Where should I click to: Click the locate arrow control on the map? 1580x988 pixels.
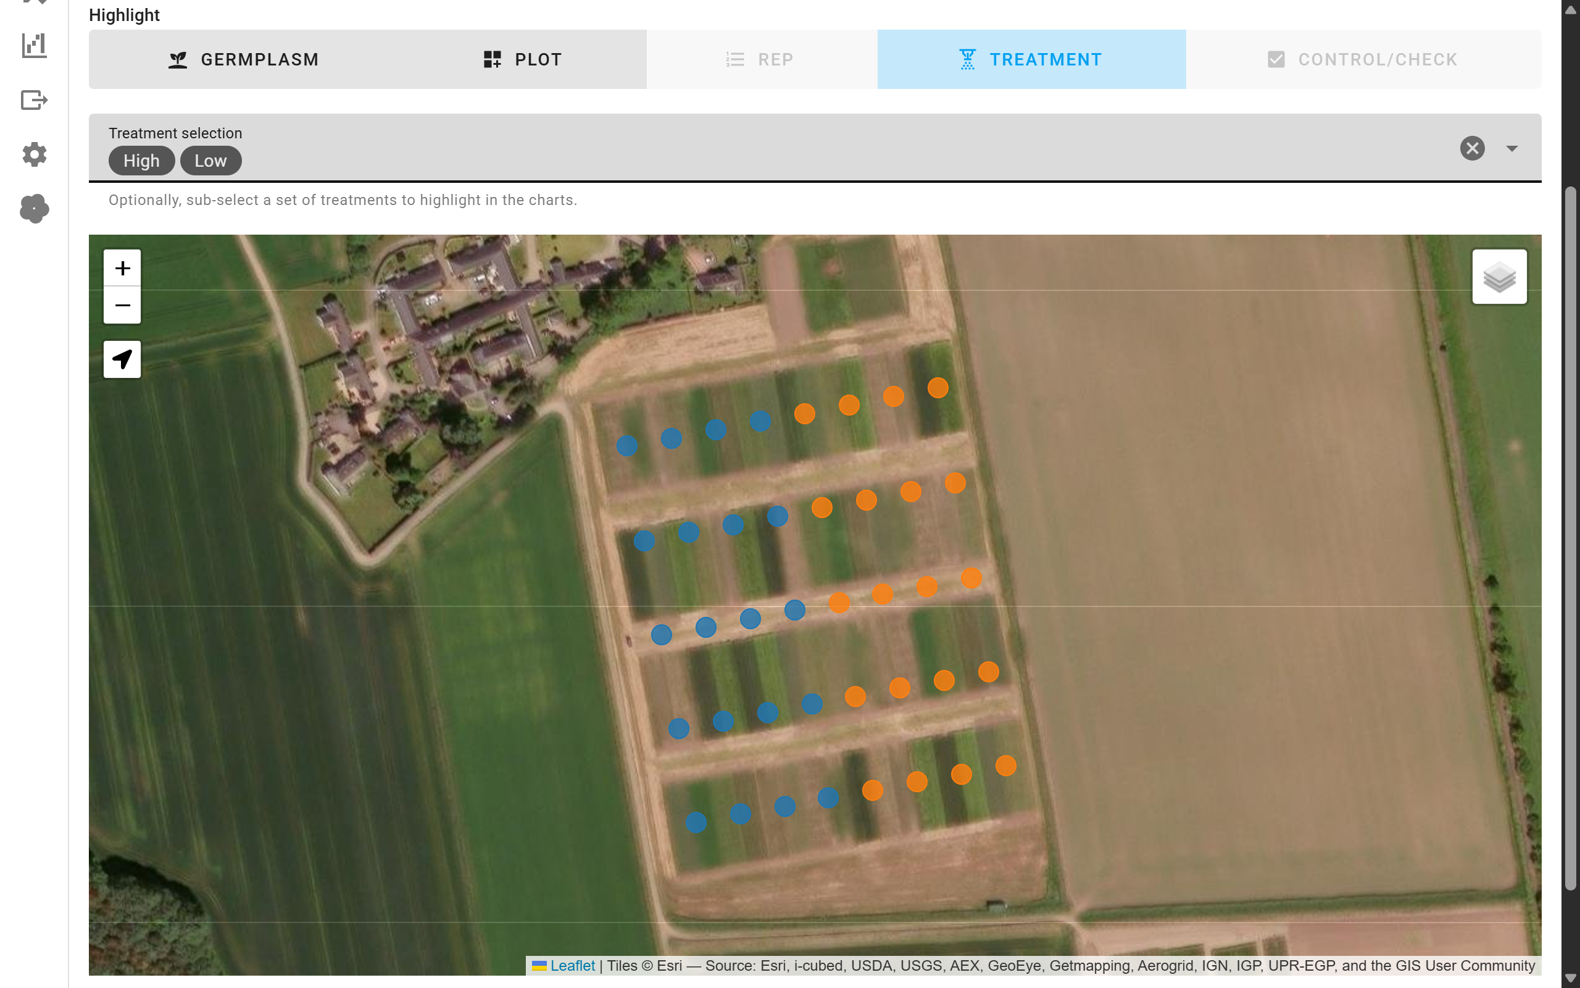(x=122, y=359)
